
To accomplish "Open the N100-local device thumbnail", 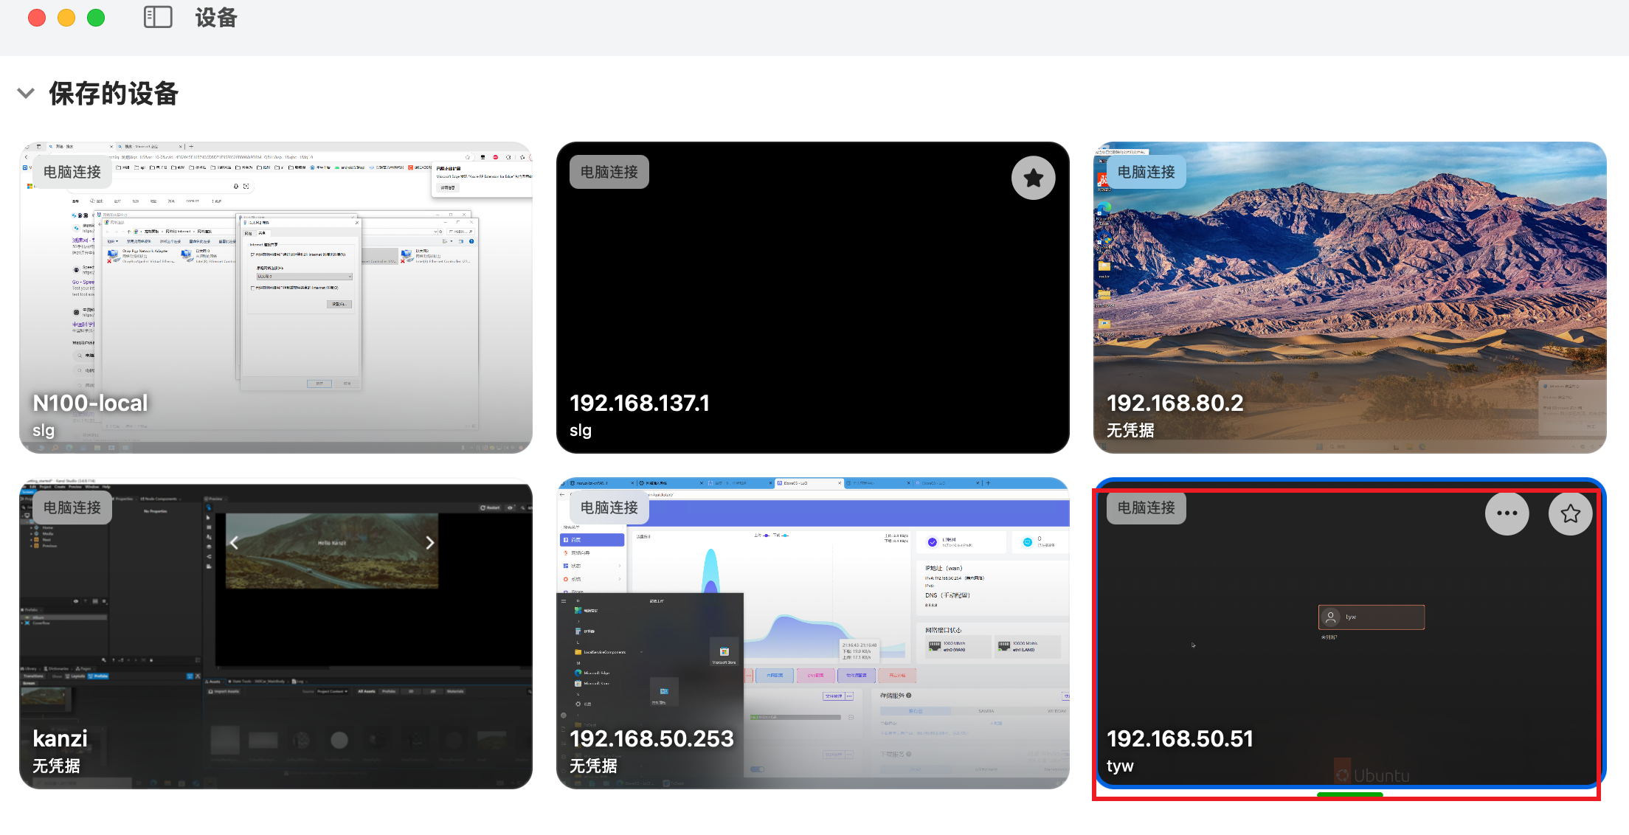I will tap(275, 297).
